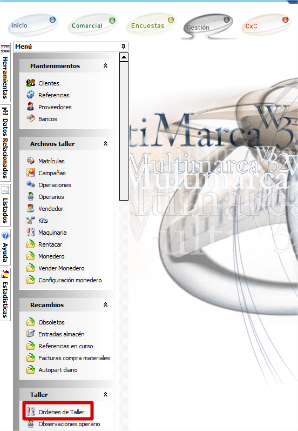Open the Clientes link
The width and height of the screenshot is (298, 431).
click(49, 83)
